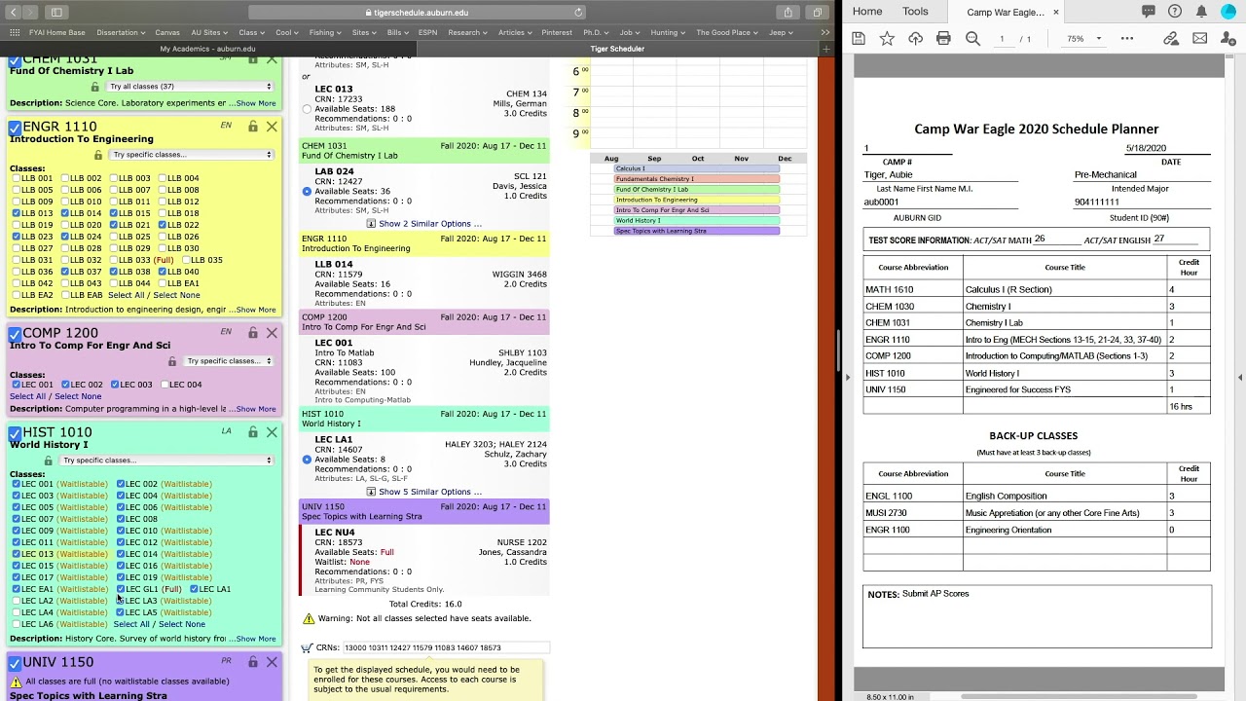Click Safari's share button
The height and width of the screenshot is (701, 1246).
788,13
